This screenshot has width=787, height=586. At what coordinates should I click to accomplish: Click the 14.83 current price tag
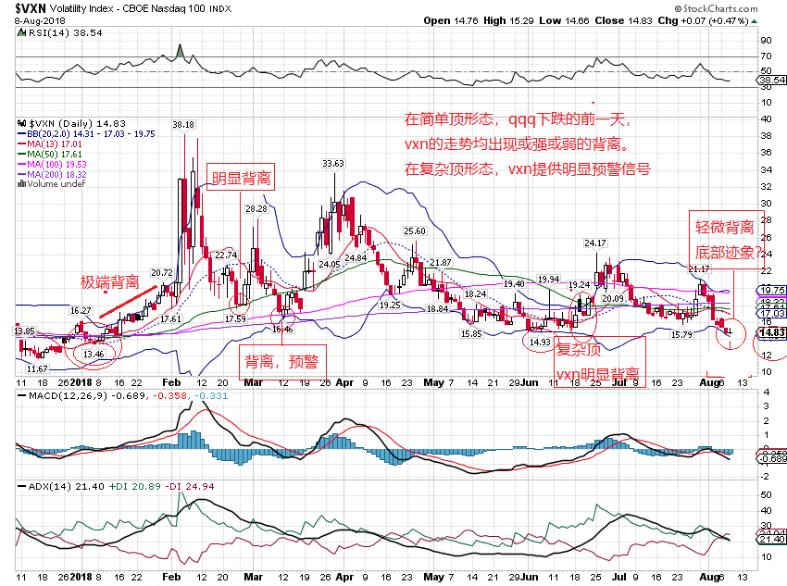coord(771,332)
